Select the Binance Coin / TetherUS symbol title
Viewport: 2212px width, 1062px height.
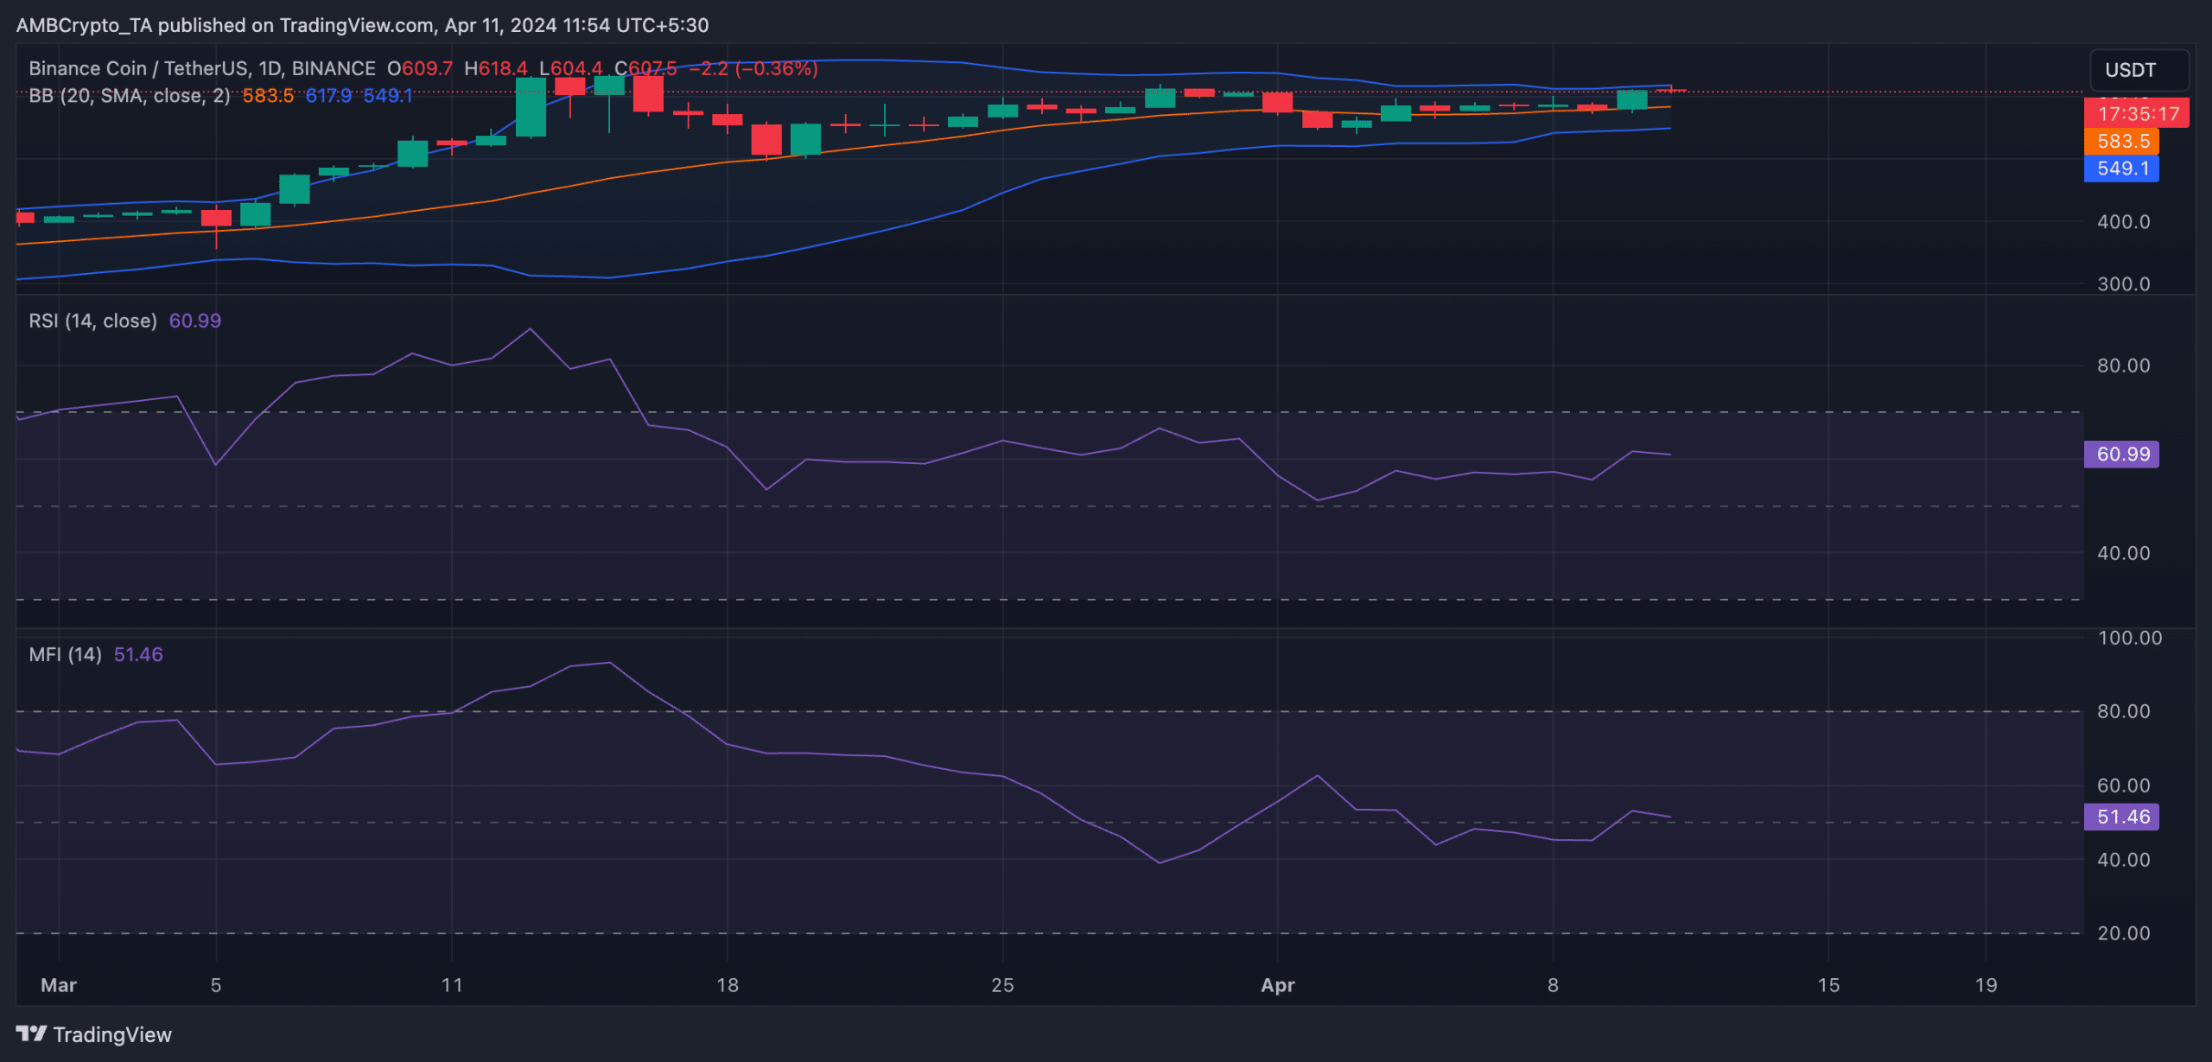[x=202, y=68]
